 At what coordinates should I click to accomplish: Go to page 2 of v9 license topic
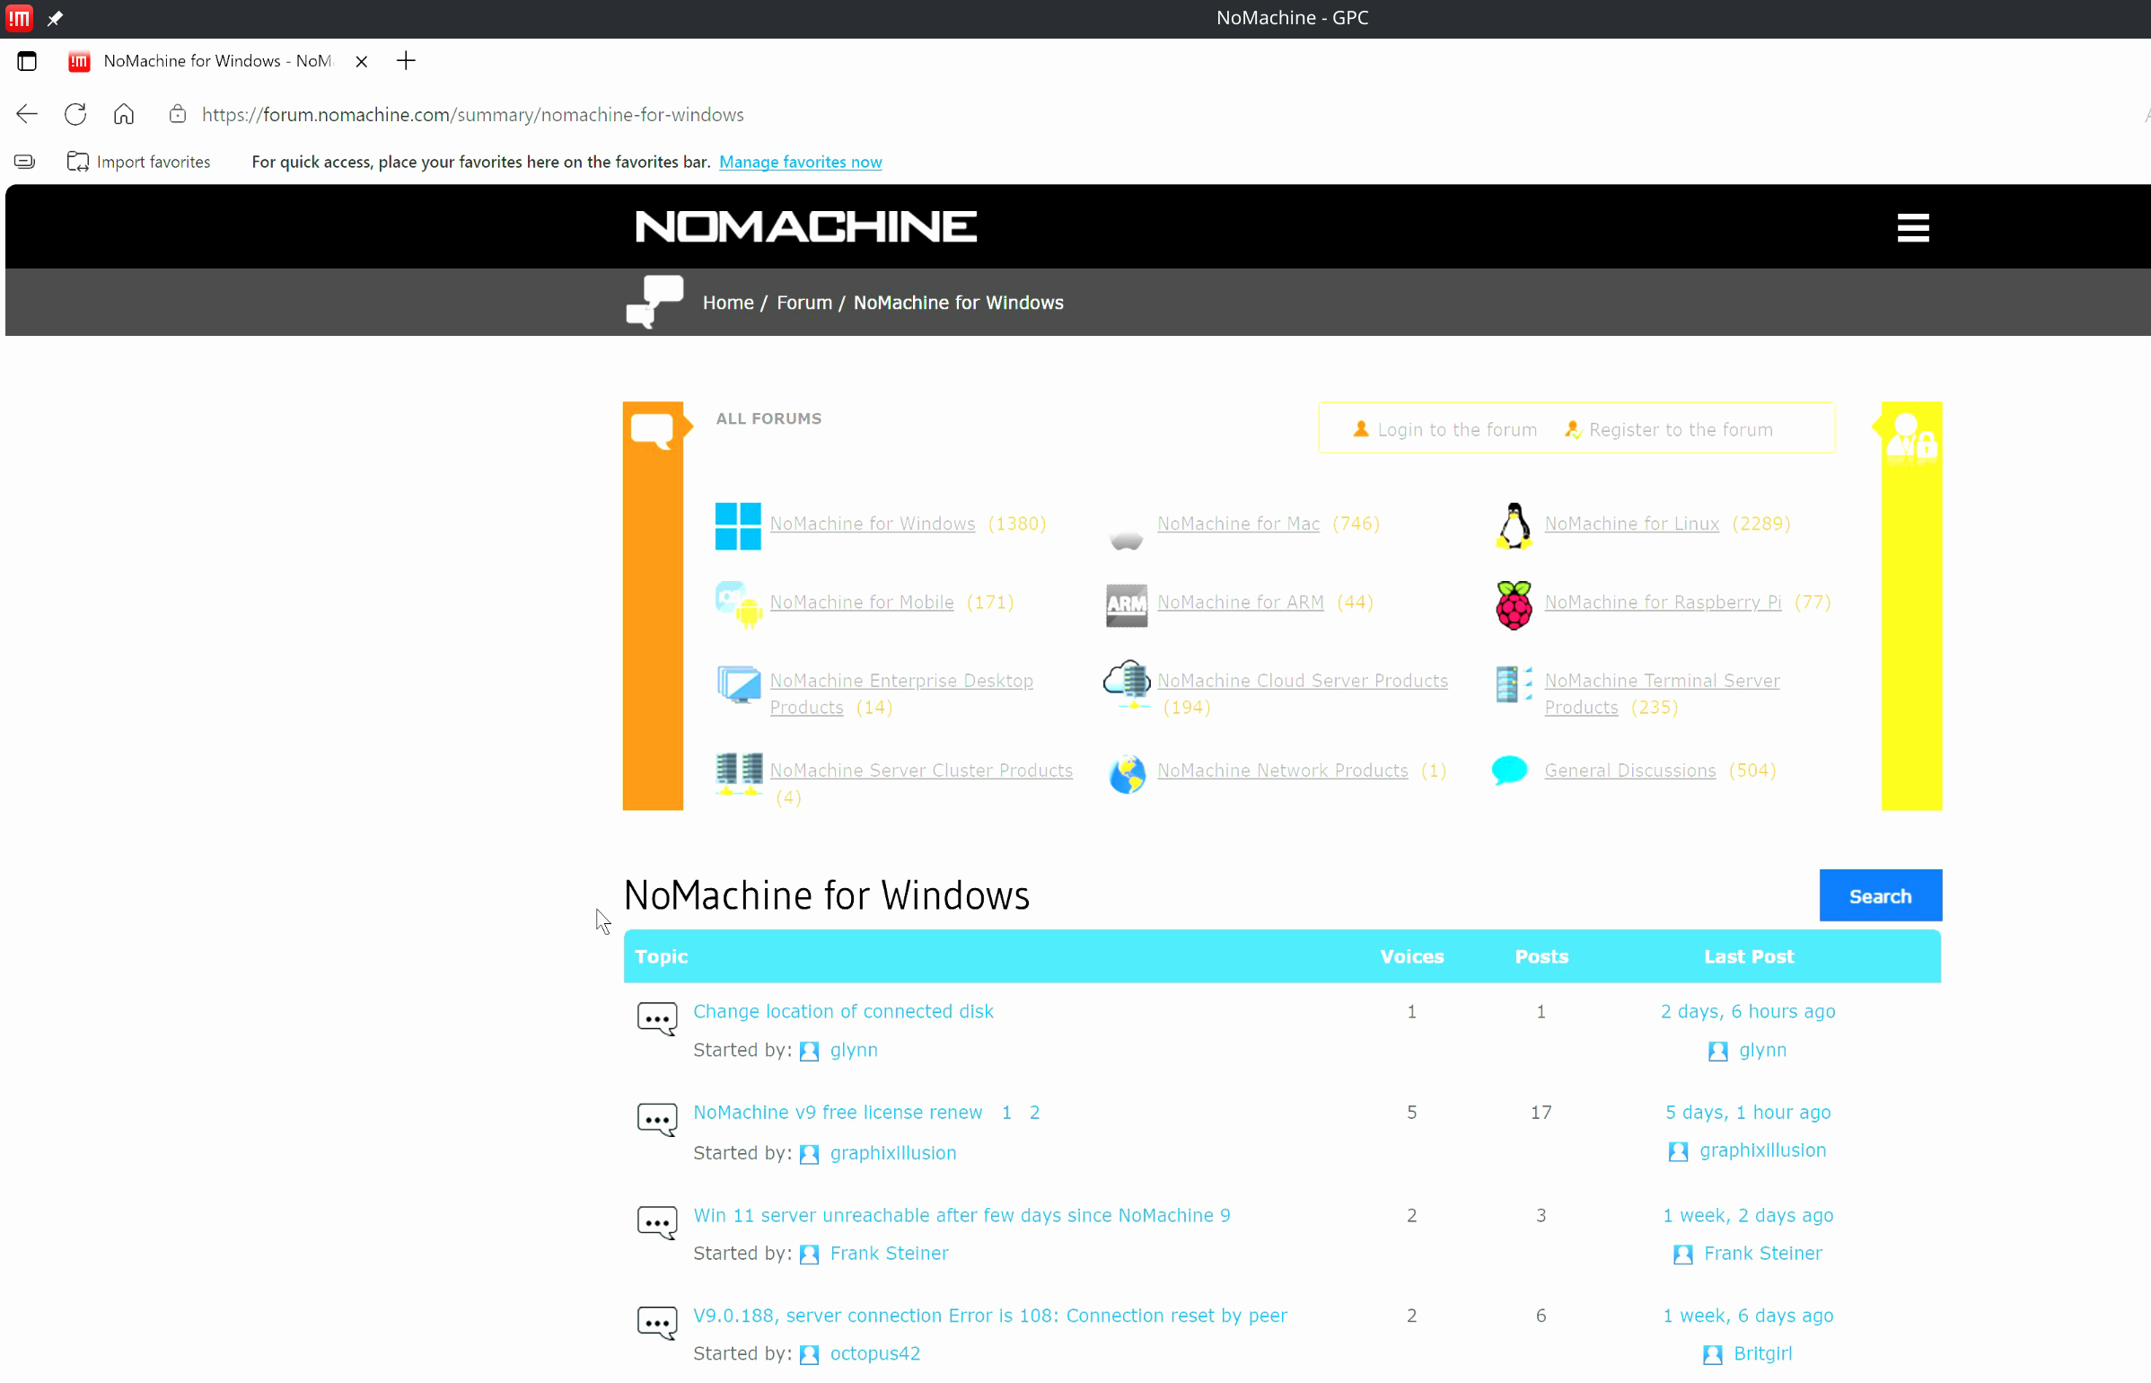coord(1034,1112)
